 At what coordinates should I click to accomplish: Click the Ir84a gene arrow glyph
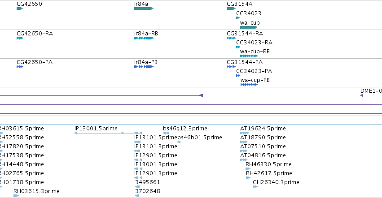(144, 9)
